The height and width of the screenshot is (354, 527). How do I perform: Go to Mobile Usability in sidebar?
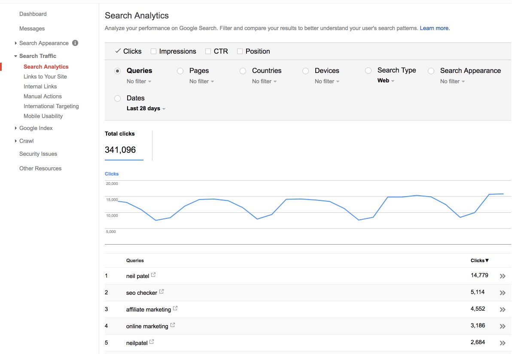pos(43,116)
